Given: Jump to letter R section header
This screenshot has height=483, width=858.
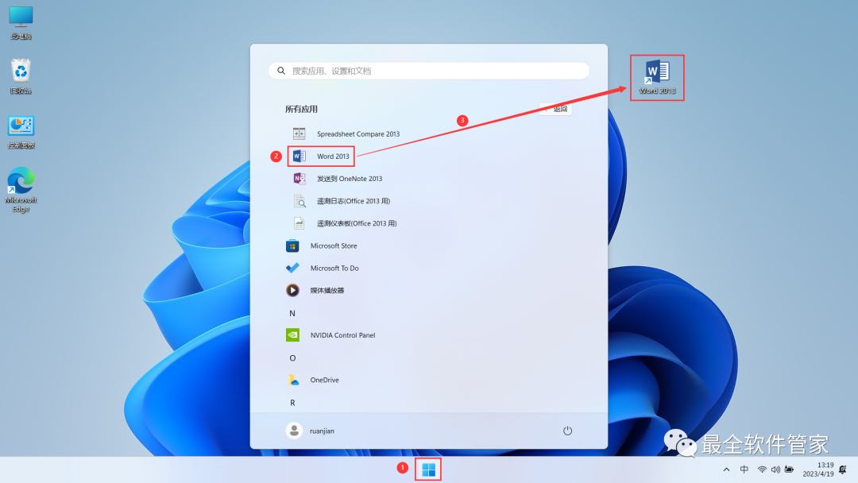Looking at the screenshot, I should pos(292,403).
